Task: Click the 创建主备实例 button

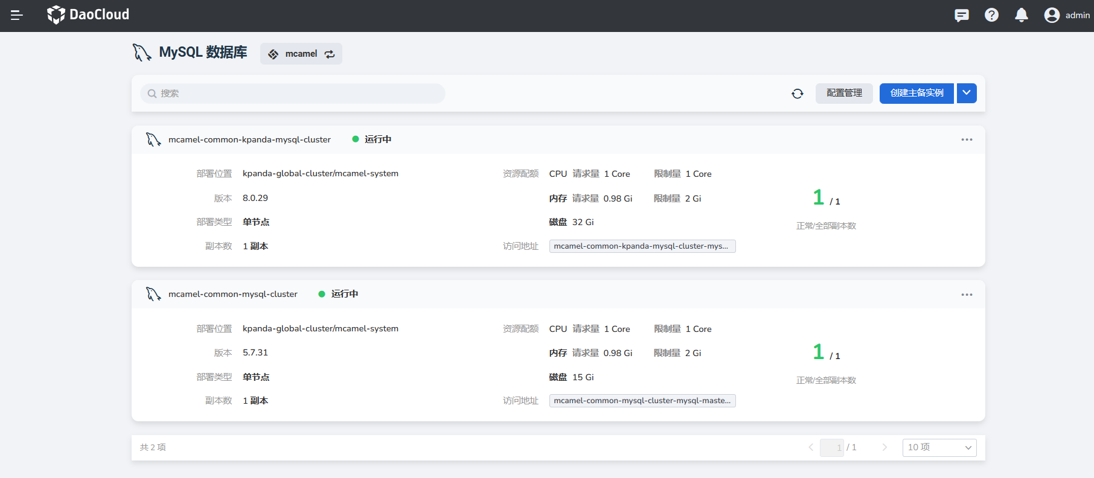Action: pos(916,93)
